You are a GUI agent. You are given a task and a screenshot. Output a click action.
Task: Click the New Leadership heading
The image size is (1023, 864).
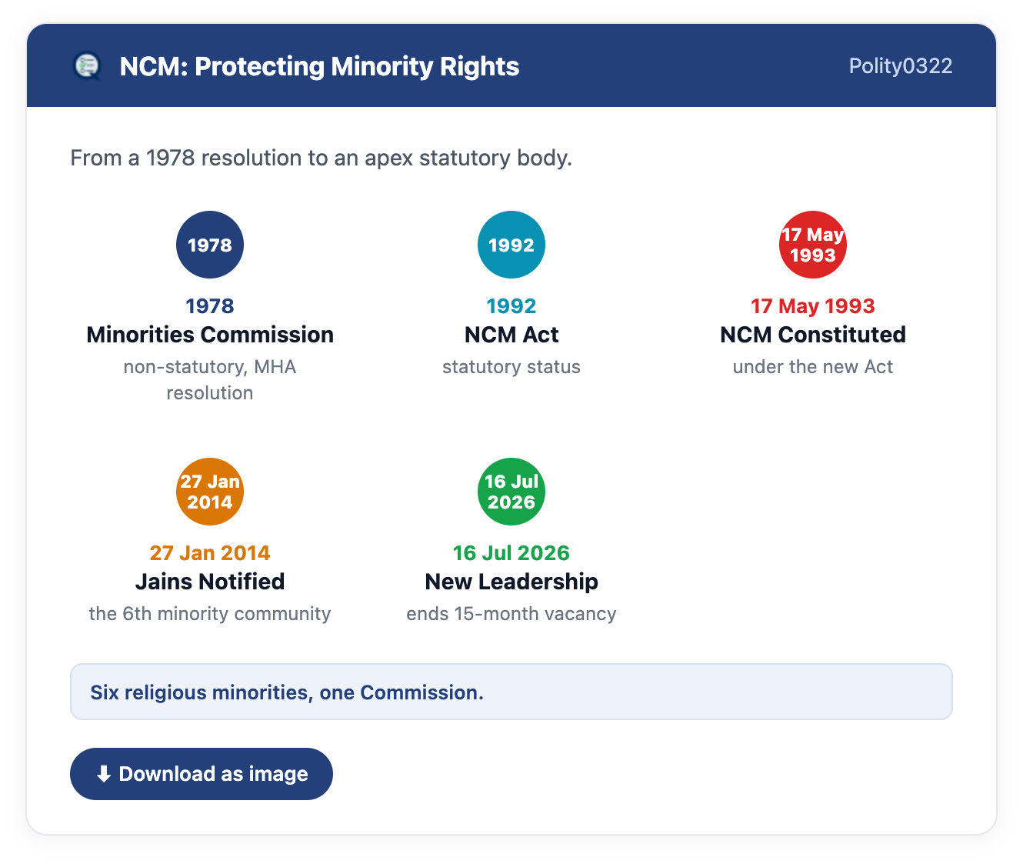(x=511, y=582)
